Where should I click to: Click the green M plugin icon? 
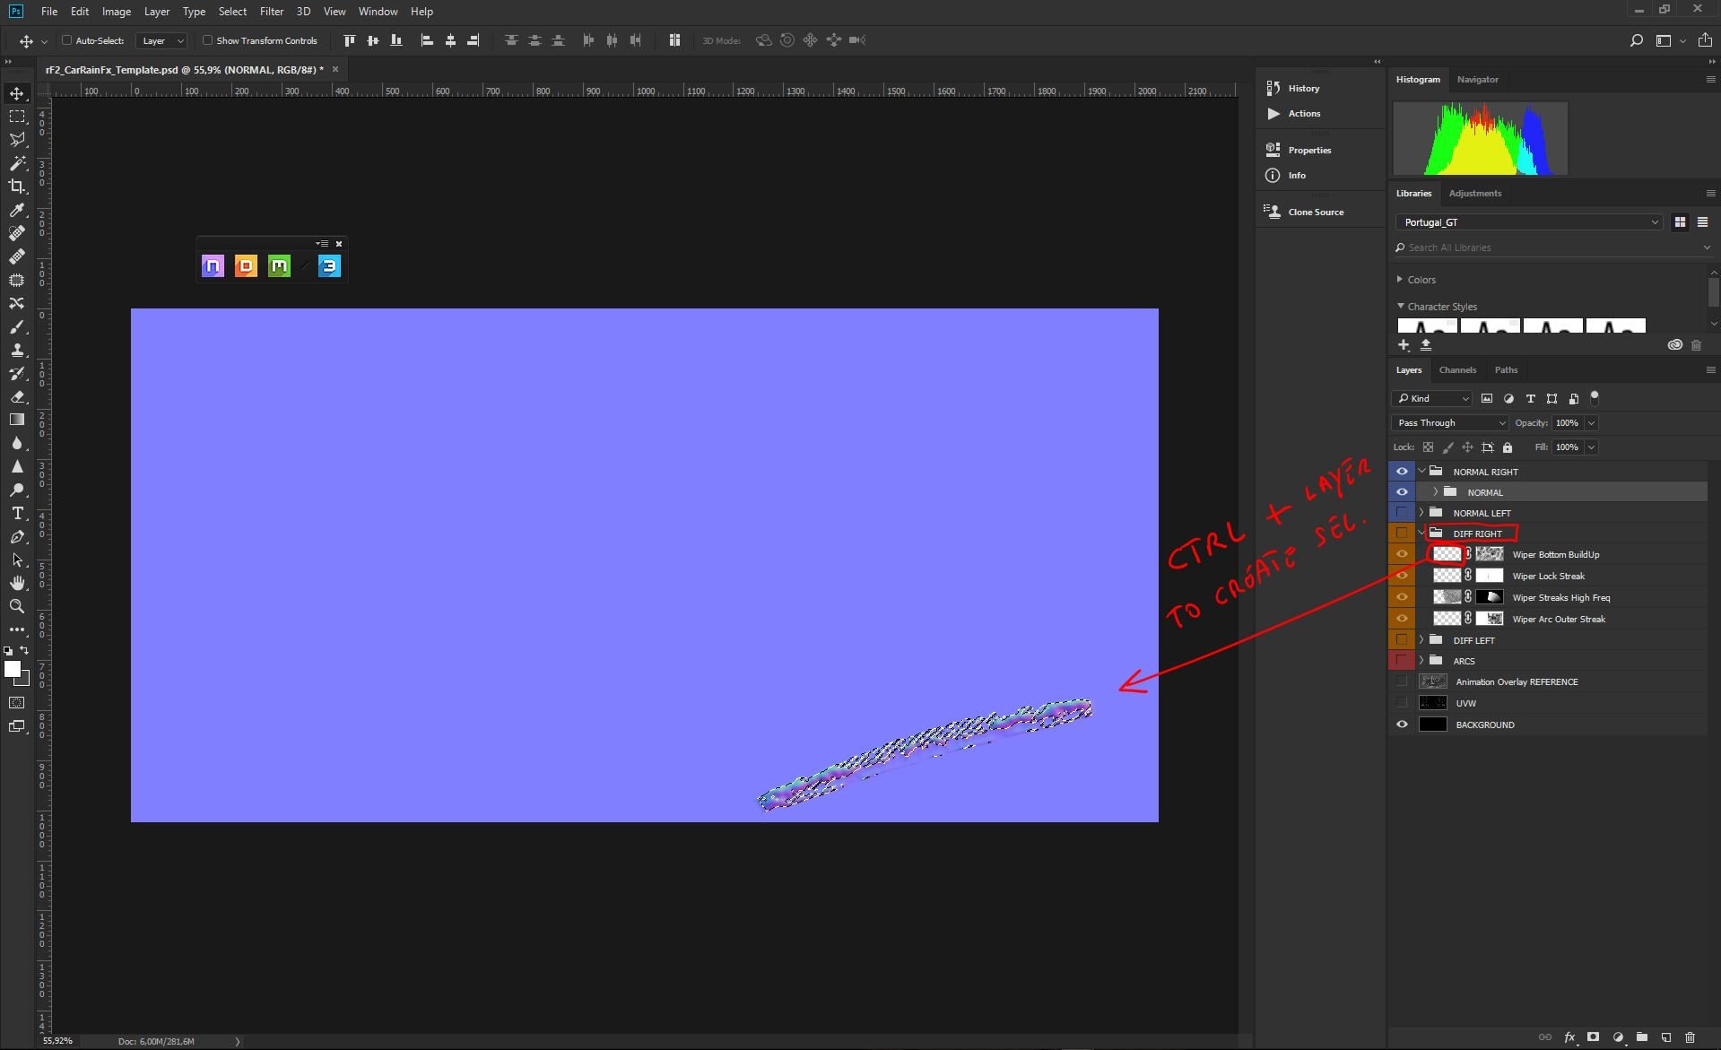pyautogui.click(x=279, y=266)
